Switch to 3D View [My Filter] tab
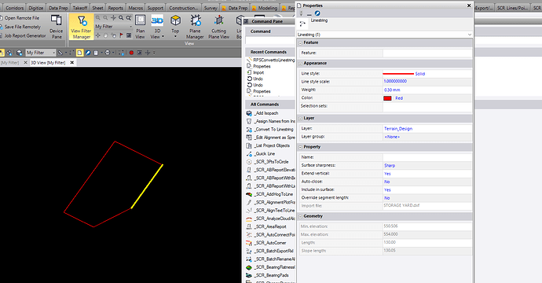Screen dimensions: 542x283 (48, 63)
